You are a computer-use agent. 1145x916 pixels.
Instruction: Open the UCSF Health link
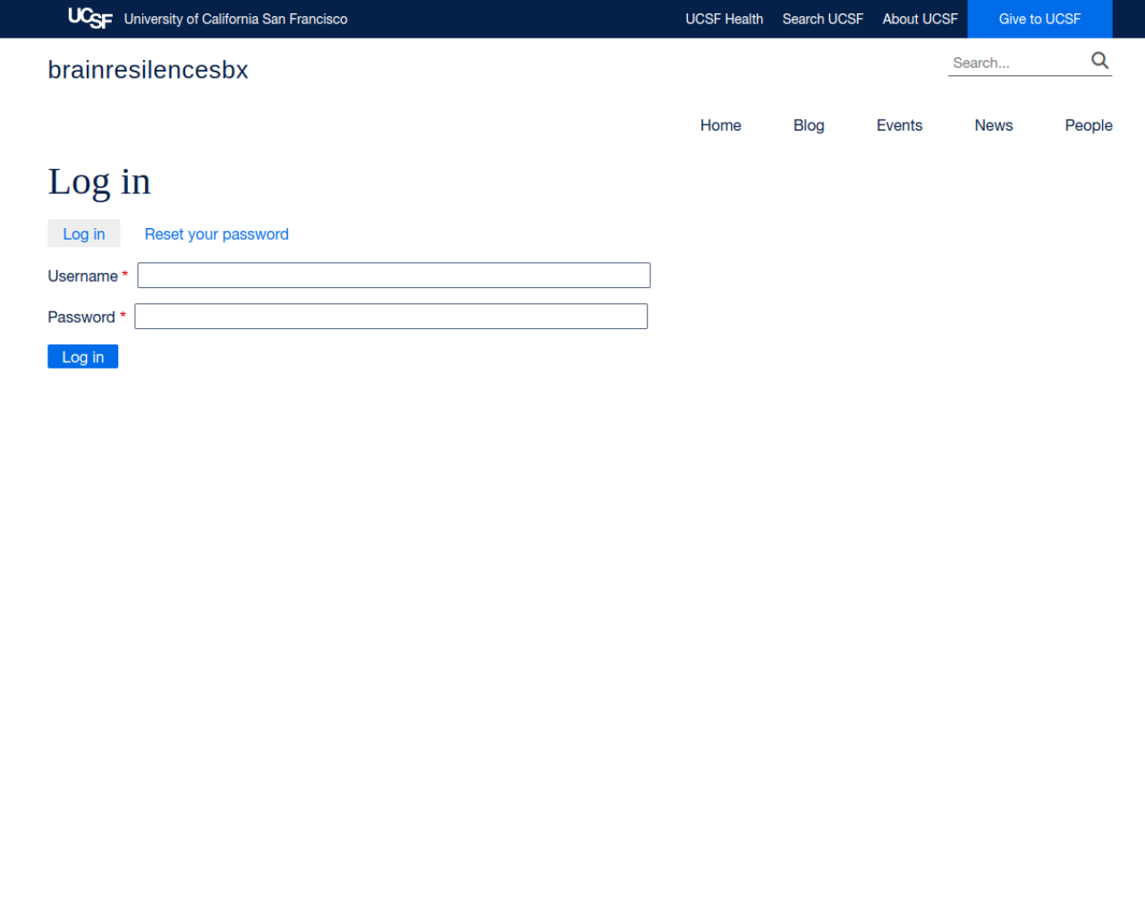click(724, 19)
